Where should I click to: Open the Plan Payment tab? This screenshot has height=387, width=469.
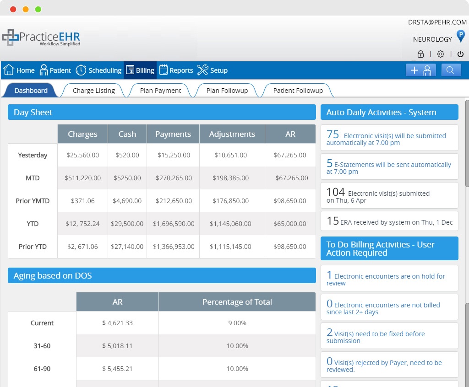(160, 90)
